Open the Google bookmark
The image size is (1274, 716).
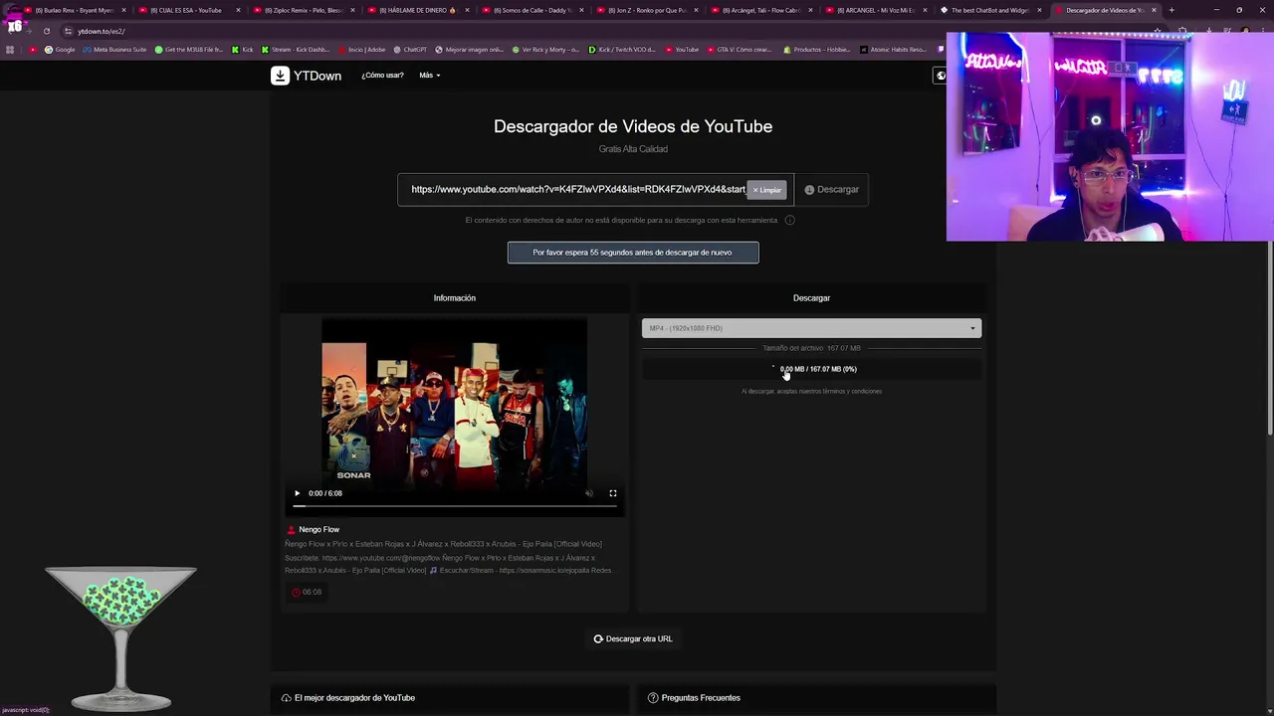tap(60, 50)
